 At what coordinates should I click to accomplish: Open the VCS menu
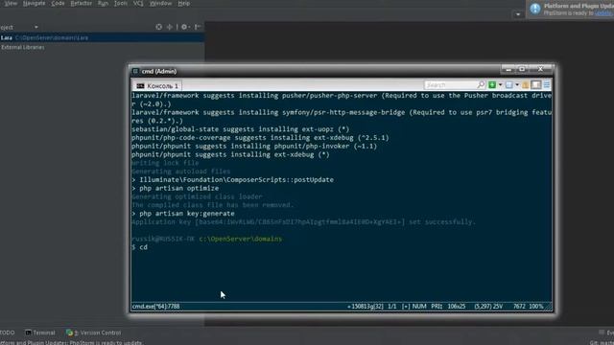point(138,4)
